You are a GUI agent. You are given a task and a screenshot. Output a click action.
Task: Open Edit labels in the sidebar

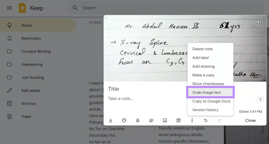tap(37, 90)
